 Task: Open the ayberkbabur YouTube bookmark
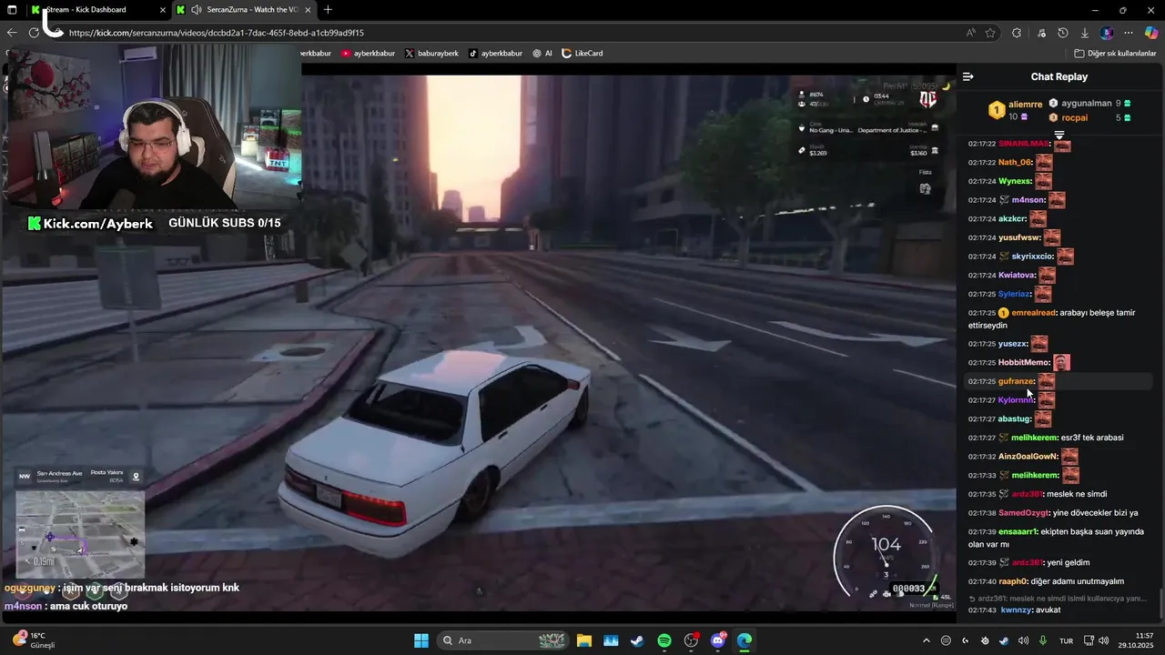pyautogui.click(x=368, y=54)
